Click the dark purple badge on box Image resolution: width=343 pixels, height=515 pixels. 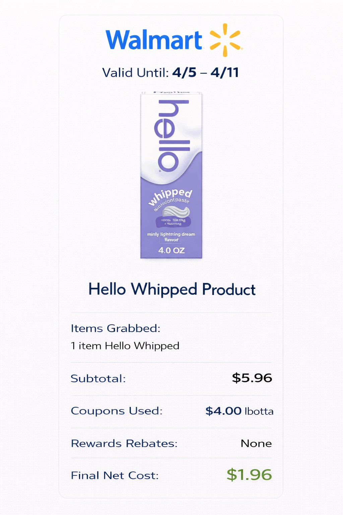[x=173, y=222]
